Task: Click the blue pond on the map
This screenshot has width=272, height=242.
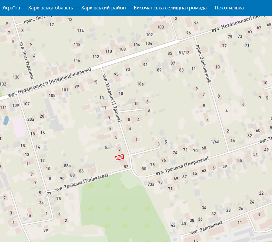Action: (x=5, y=121)
